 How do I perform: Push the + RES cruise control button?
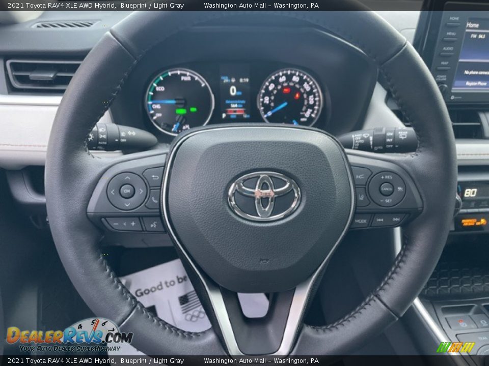coord(387,177)
